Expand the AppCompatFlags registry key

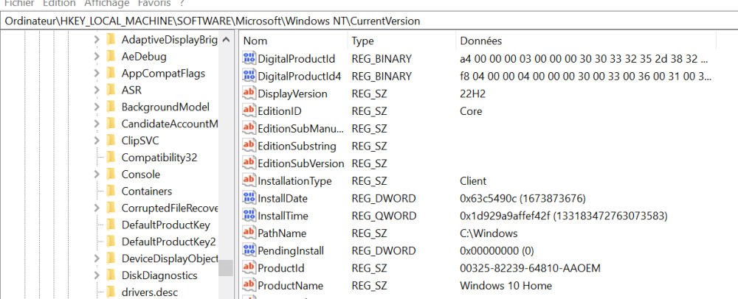(97, 73)
